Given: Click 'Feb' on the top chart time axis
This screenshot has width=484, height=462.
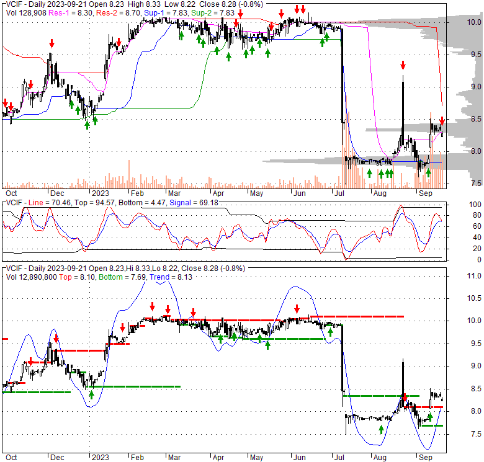Looking at the screenshot, I should (137, 193).
